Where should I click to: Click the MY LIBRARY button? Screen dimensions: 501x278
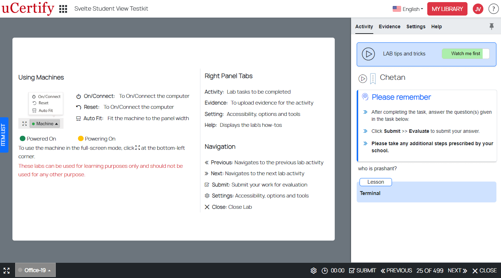[447, 9]
